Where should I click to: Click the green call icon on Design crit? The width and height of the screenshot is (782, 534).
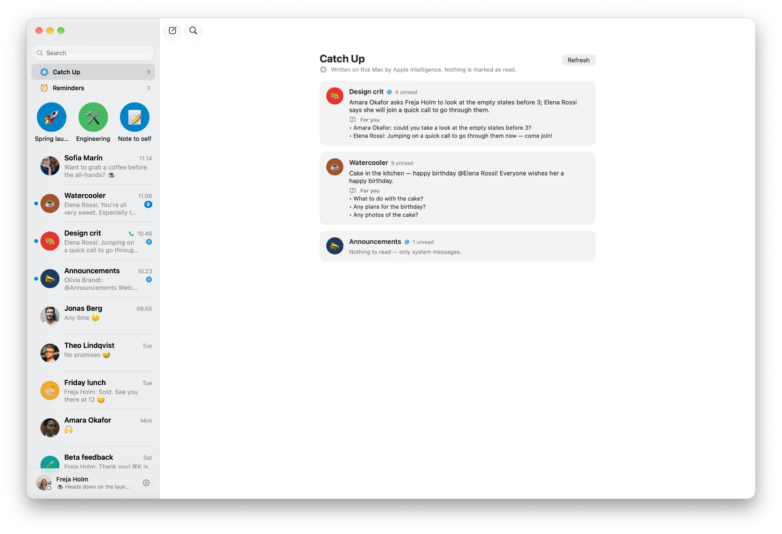pos(131,234)
